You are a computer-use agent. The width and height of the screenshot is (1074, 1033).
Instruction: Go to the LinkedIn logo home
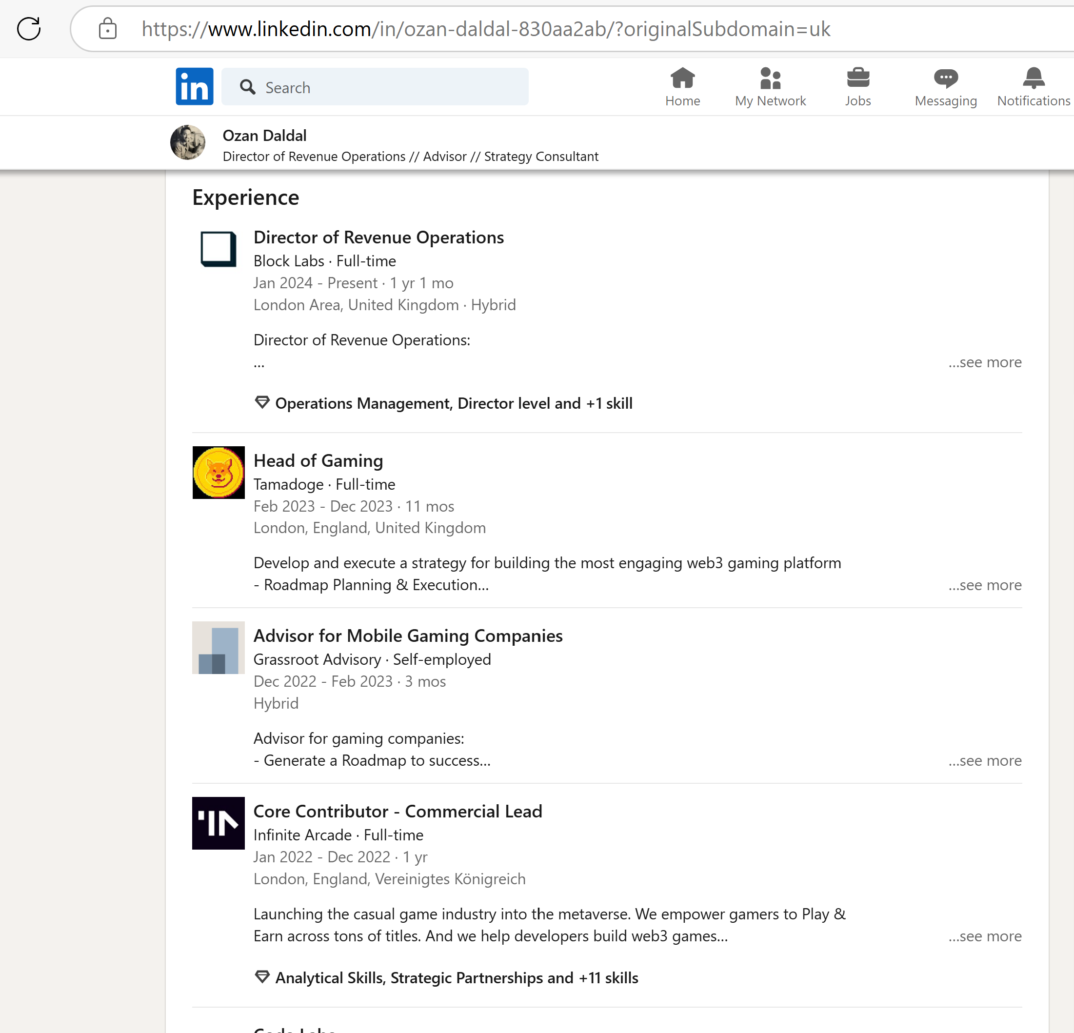click(x=195, y=87)
